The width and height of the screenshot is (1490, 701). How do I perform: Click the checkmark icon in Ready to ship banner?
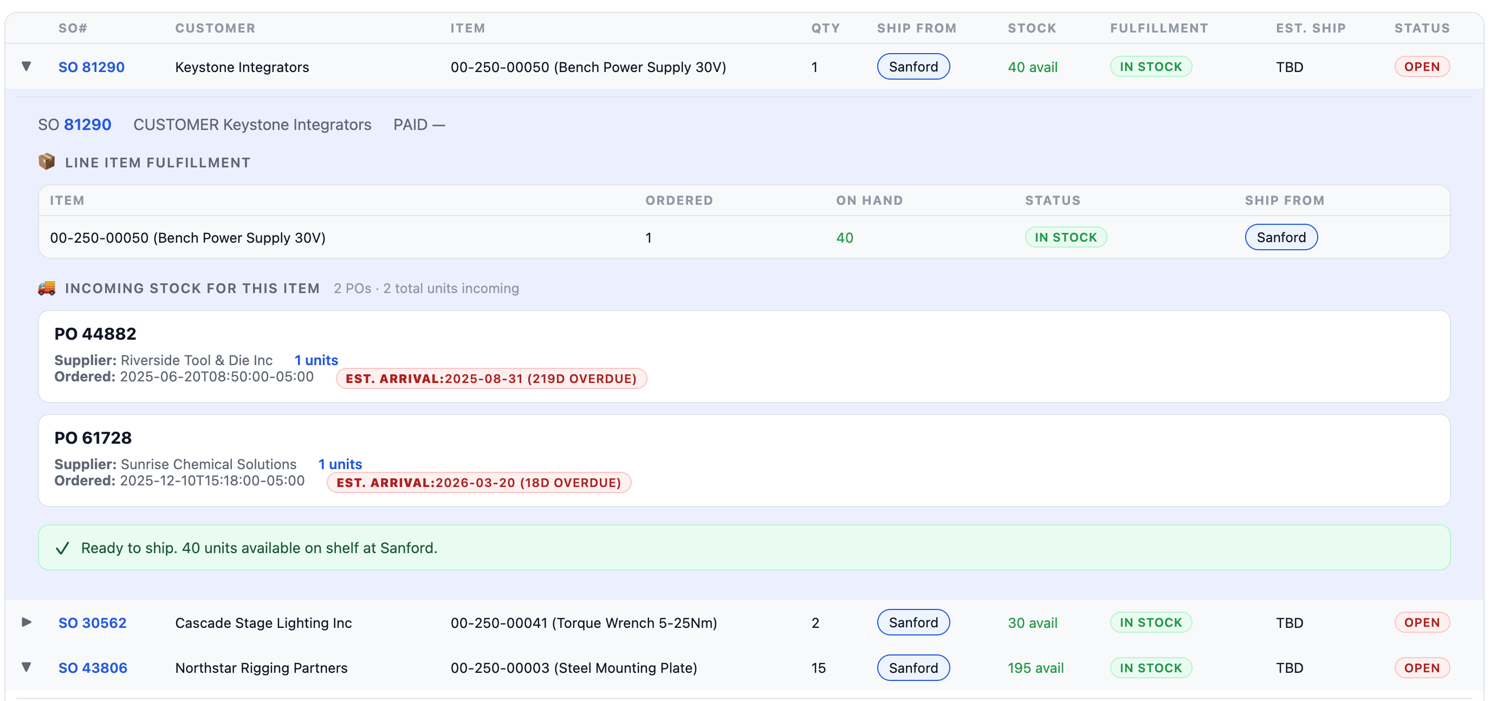[62, 548]
